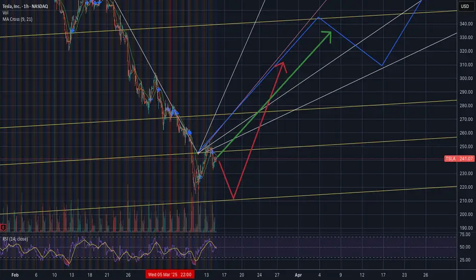476x280 pixels.
Task: Click the 21 date on time axis
Action: (107, 275)
